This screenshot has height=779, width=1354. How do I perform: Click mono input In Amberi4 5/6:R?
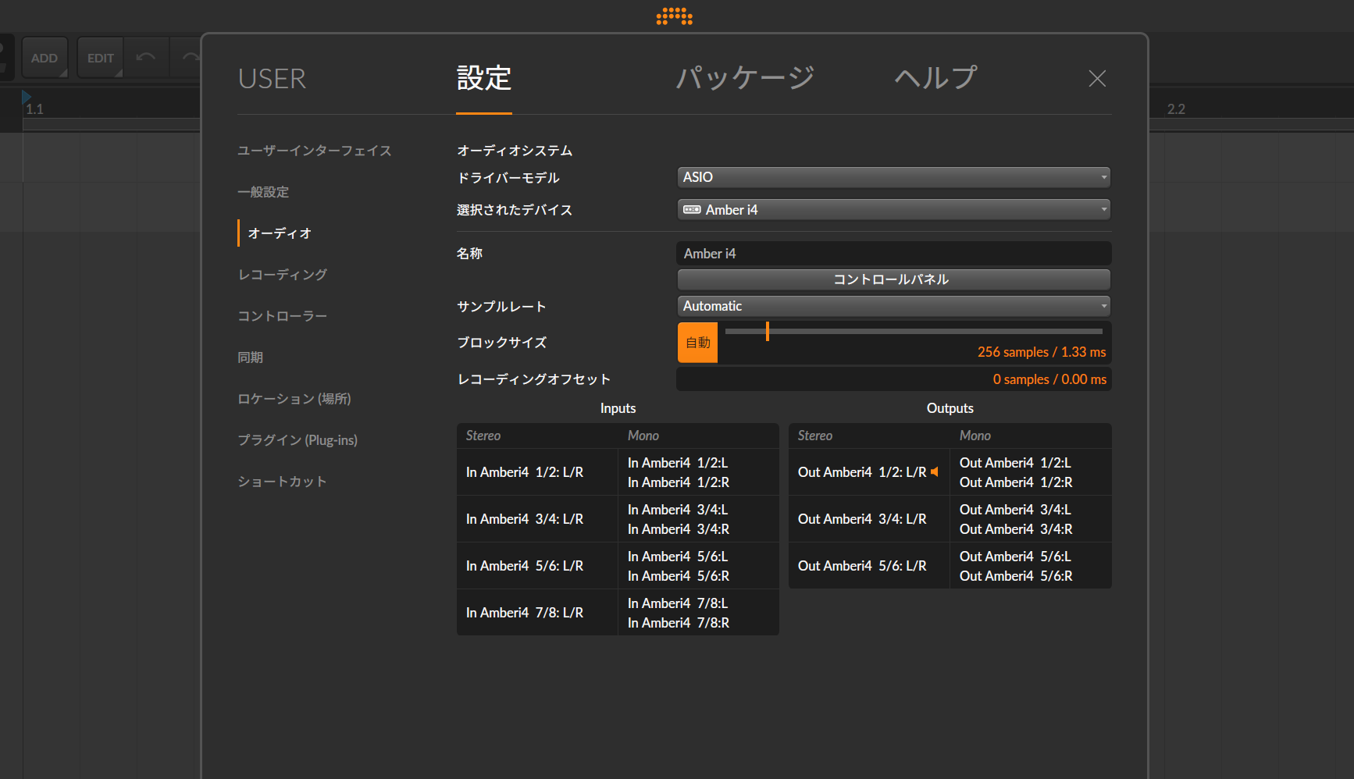coord(679,576)
